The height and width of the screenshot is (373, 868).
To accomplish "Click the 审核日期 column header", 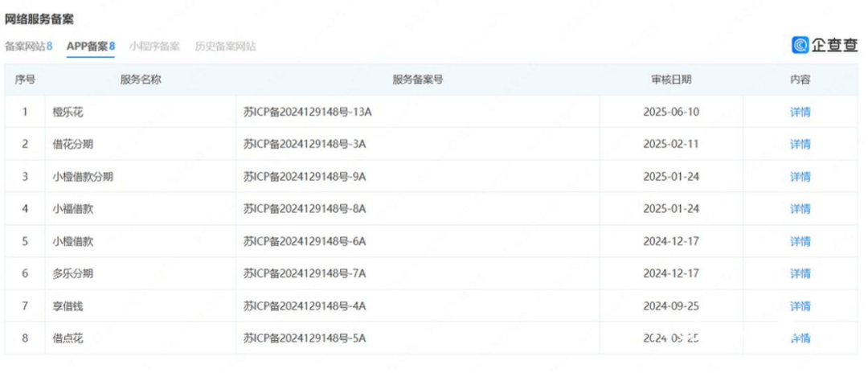I will [x=671, y=80].
